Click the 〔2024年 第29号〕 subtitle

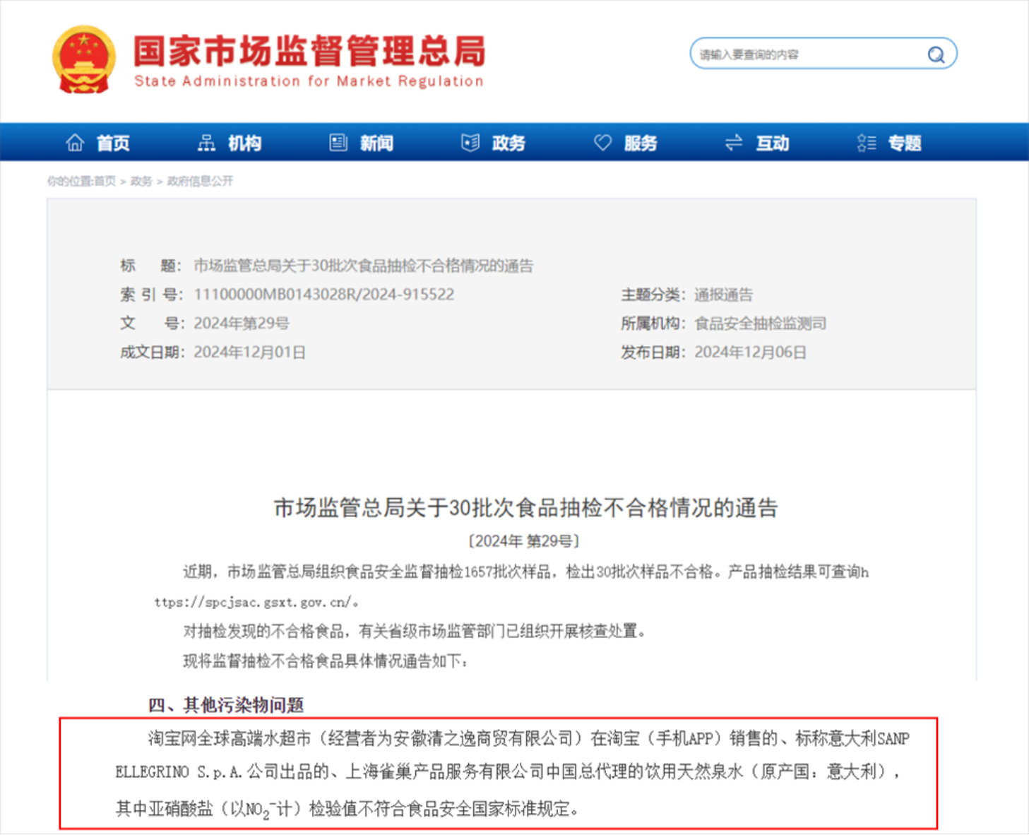tap(523, 541)
